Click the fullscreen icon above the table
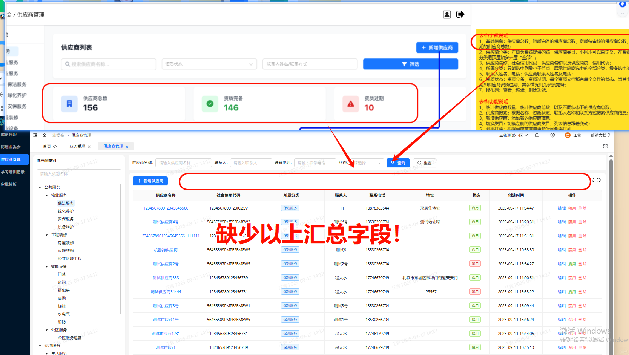Viewport: 629px width, 355px height. [x=592, y=180]
